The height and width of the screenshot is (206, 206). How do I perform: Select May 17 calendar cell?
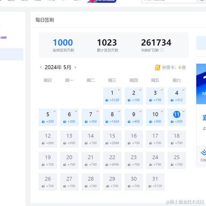pyautogui.click(x=155, y=139)
